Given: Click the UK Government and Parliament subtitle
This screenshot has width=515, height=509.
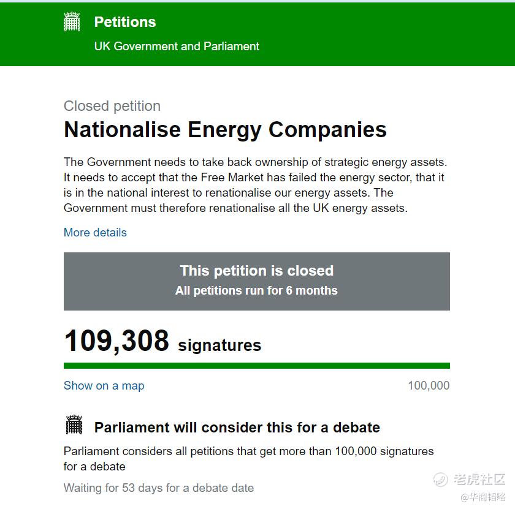Looking at the screenshot, I should [x=177, y=46].
